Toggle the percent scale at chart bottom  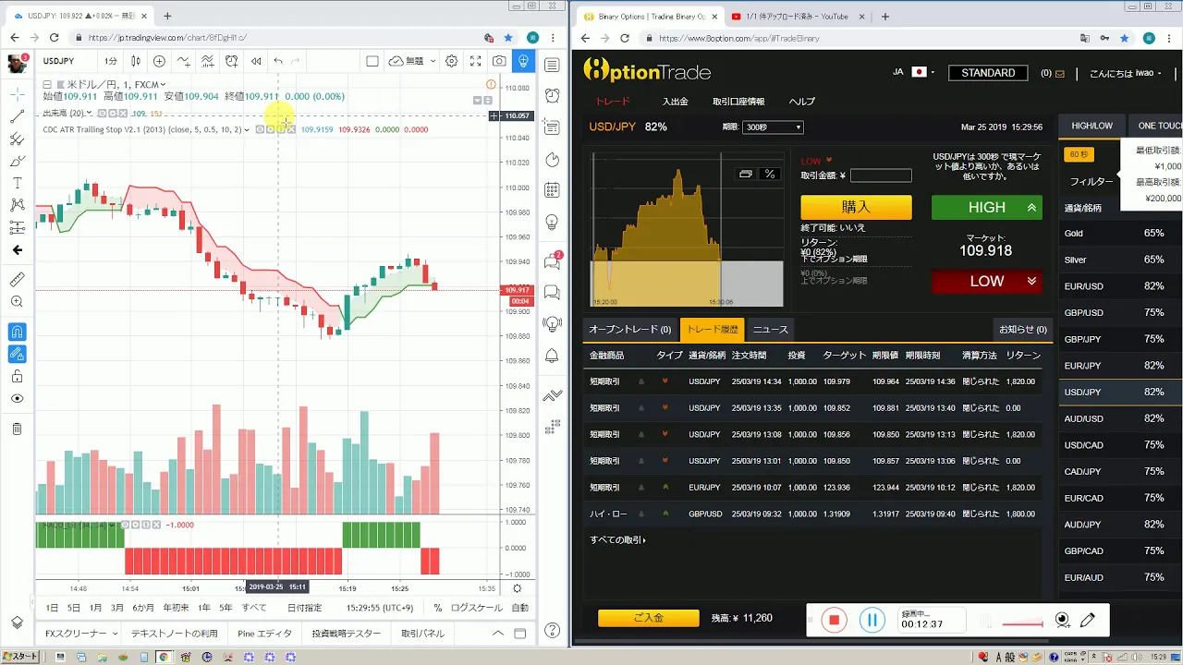click(438, 608)
